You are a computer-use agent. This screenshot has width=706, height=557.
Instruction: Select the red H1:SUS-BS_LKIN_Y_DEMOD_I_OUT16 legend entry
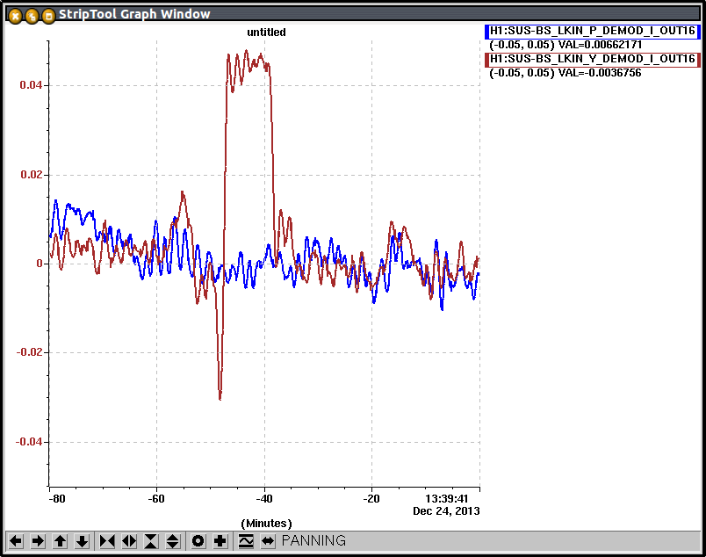[593, 60]
